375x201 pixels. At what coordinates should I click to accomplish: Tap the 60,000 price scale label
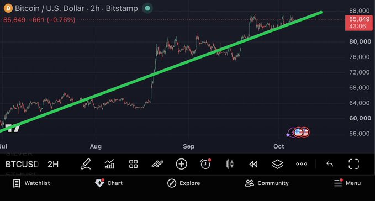pos(360,118)
